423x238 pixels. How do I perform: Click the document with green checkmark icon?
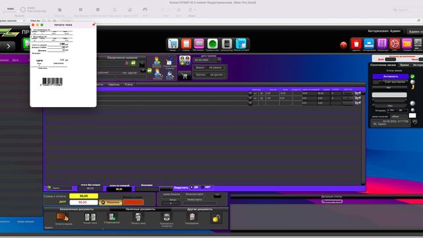[x=112, y=217]
